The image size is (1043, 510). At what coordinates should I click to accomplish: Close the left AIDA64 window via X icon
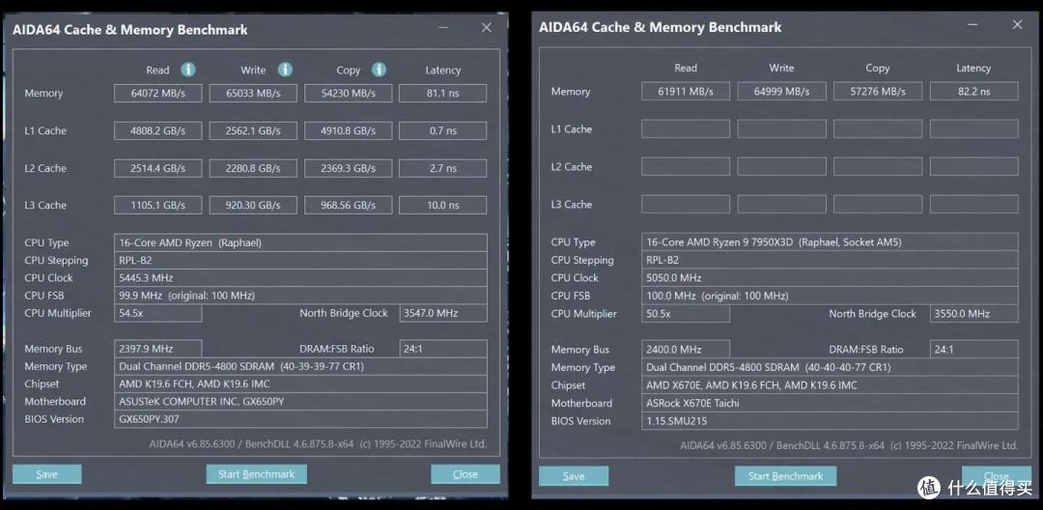[x=486, y=28]
